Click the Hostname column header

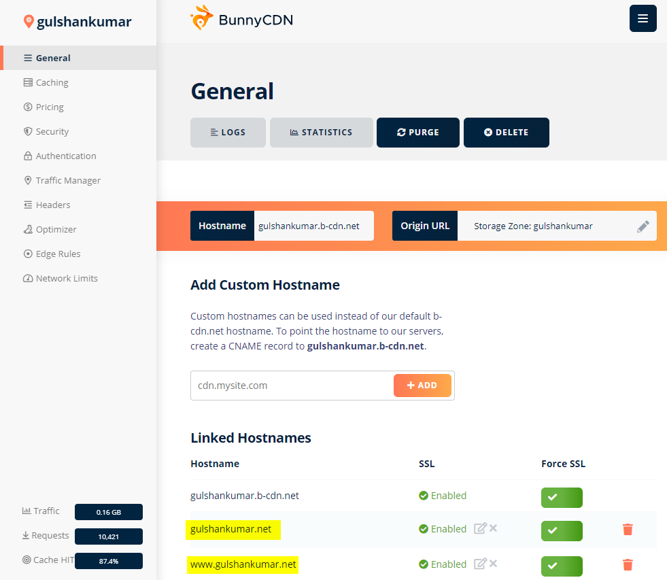coord(215,464)
